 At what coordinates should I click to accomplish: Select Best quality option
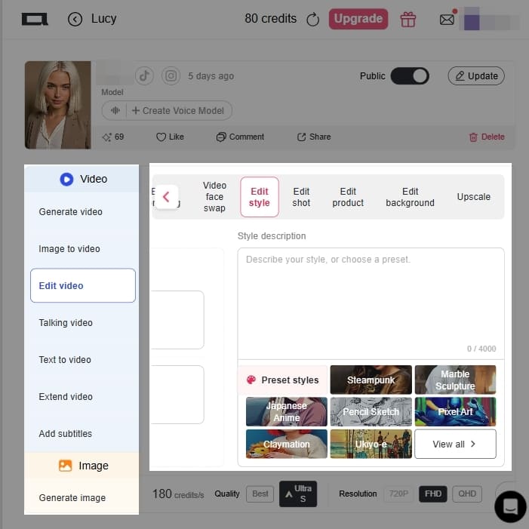click(260, 494)
